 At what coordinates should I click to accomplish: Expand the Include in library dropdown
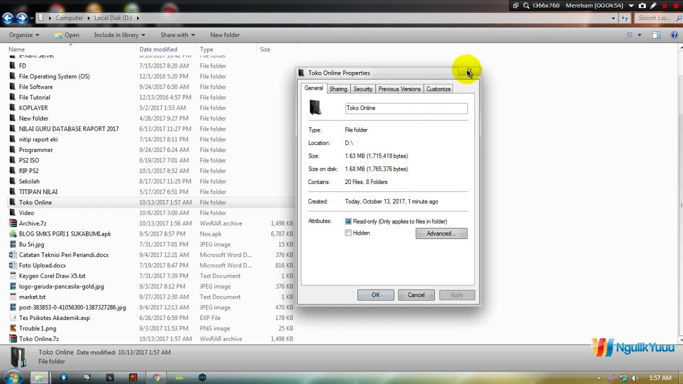click(120, 35)
